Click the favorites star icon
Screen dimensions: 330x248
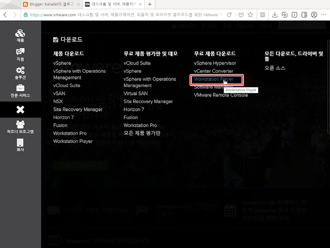point(250,15)
